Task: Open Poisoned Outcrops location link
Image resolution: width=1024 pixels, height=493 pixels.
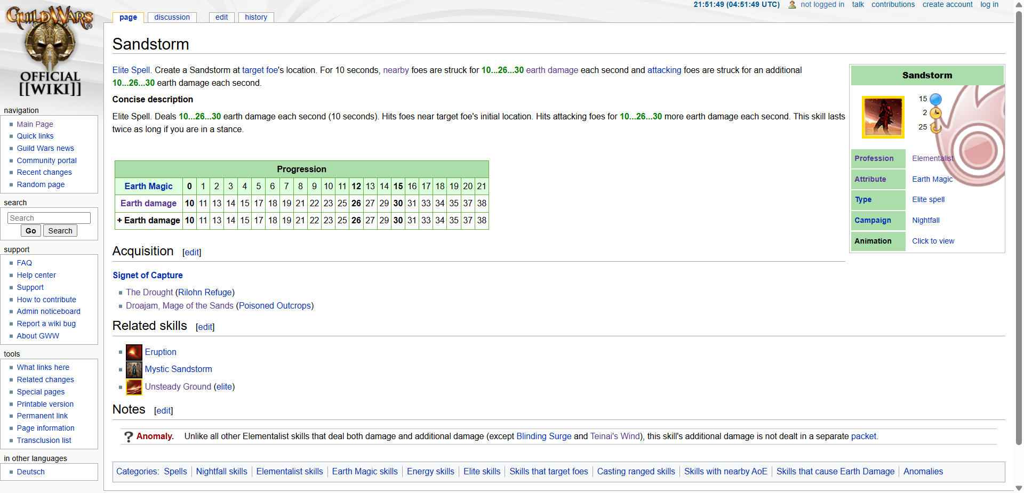Action: pos(275,305)
